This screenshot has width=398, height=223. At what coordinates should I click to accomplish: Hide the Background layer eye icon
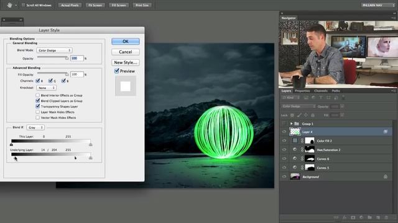tap(284, 177)
